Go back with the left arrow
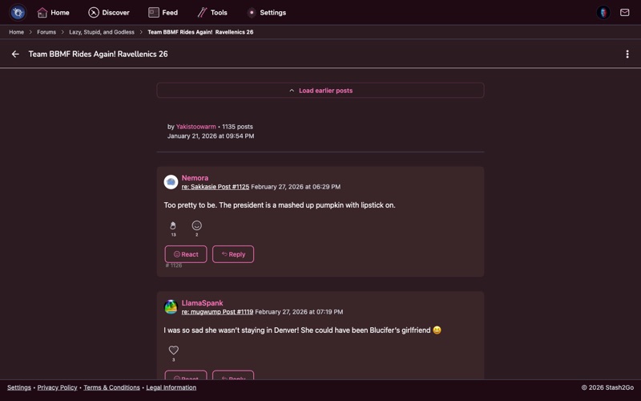This screenshot has width=641, height=401. tap(15, 54)
